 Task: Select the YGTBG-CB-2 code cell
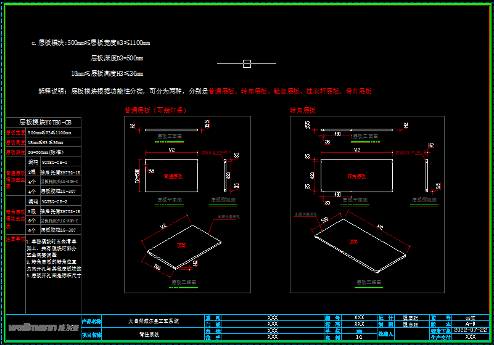(54, 201)
